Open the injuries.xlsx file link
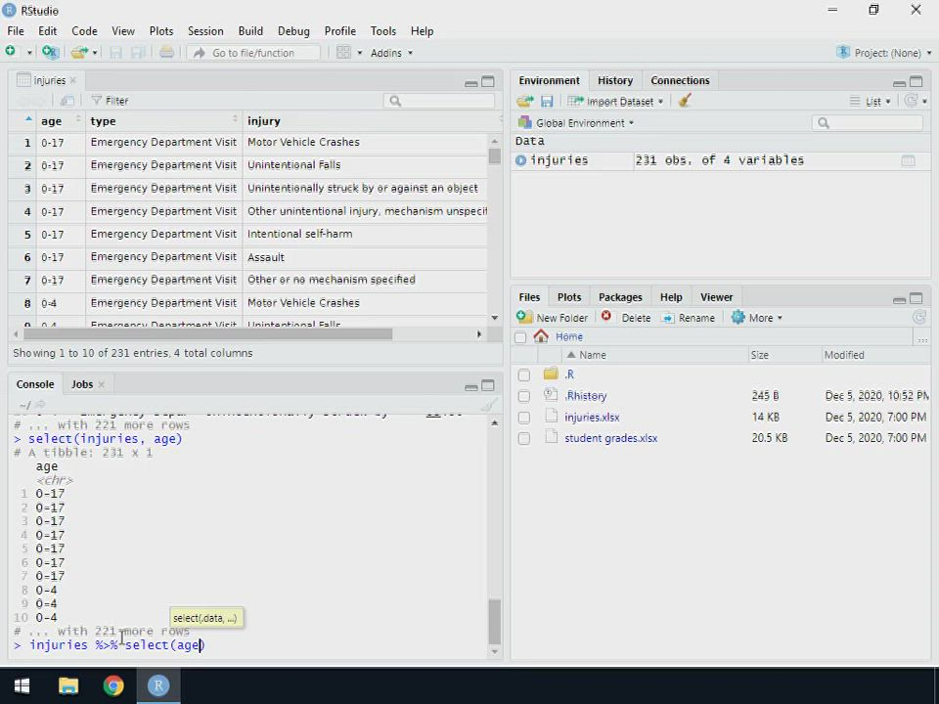Viewport: 939px width, 704px height. pos(592,418)
